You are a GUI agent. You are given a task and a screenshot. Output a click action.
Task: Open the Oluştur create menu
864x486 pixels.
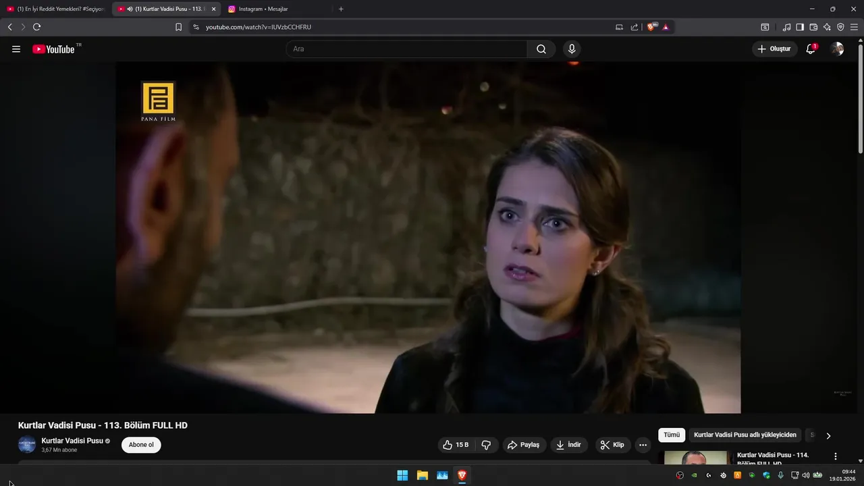click(x=774, y=49)
